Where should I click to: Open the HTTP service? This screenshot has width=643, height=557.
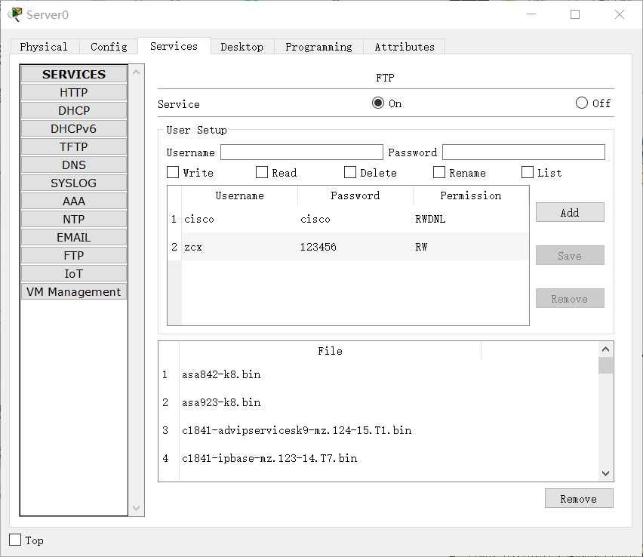click(74, 92)
